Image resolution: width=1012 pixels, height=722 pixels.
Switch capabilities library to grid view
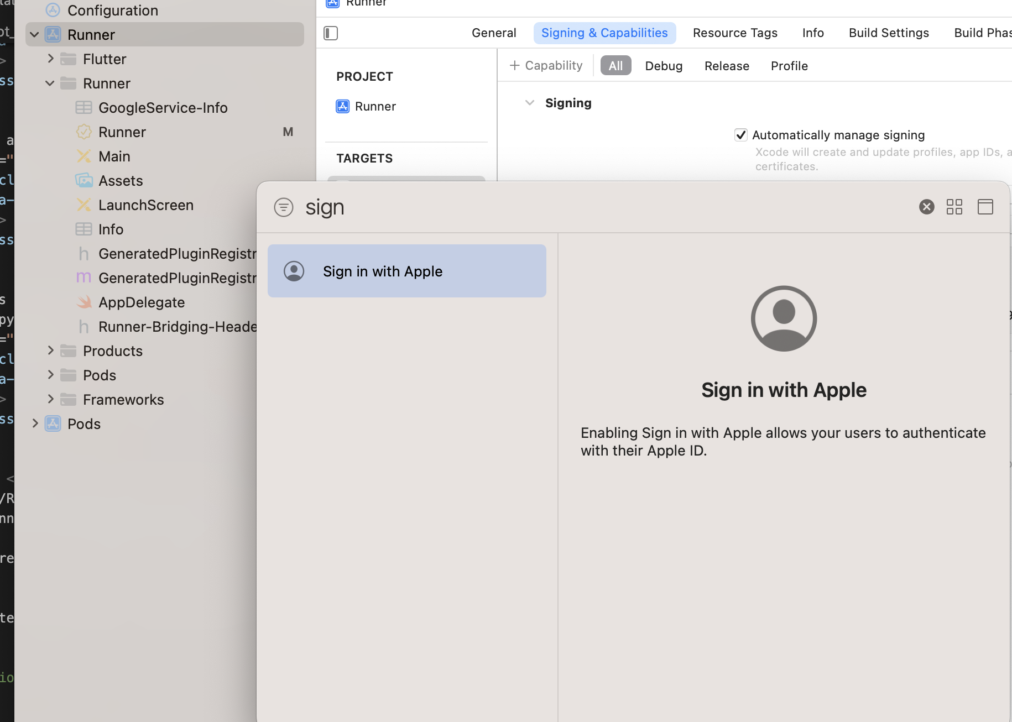point(954,207)
